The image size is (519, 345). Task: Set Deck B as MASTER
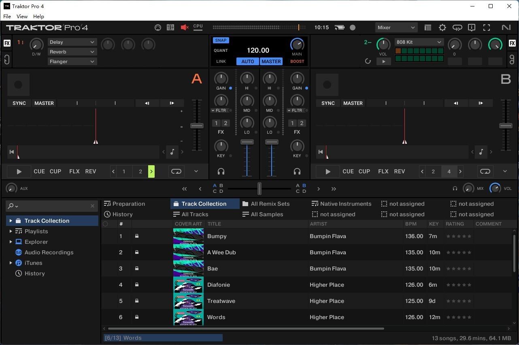tap(353, 103)
